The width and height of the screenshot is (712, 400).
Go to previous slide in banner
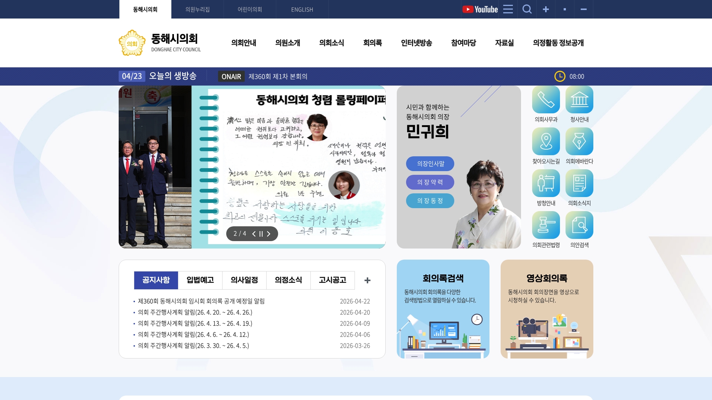click(254, 234)
